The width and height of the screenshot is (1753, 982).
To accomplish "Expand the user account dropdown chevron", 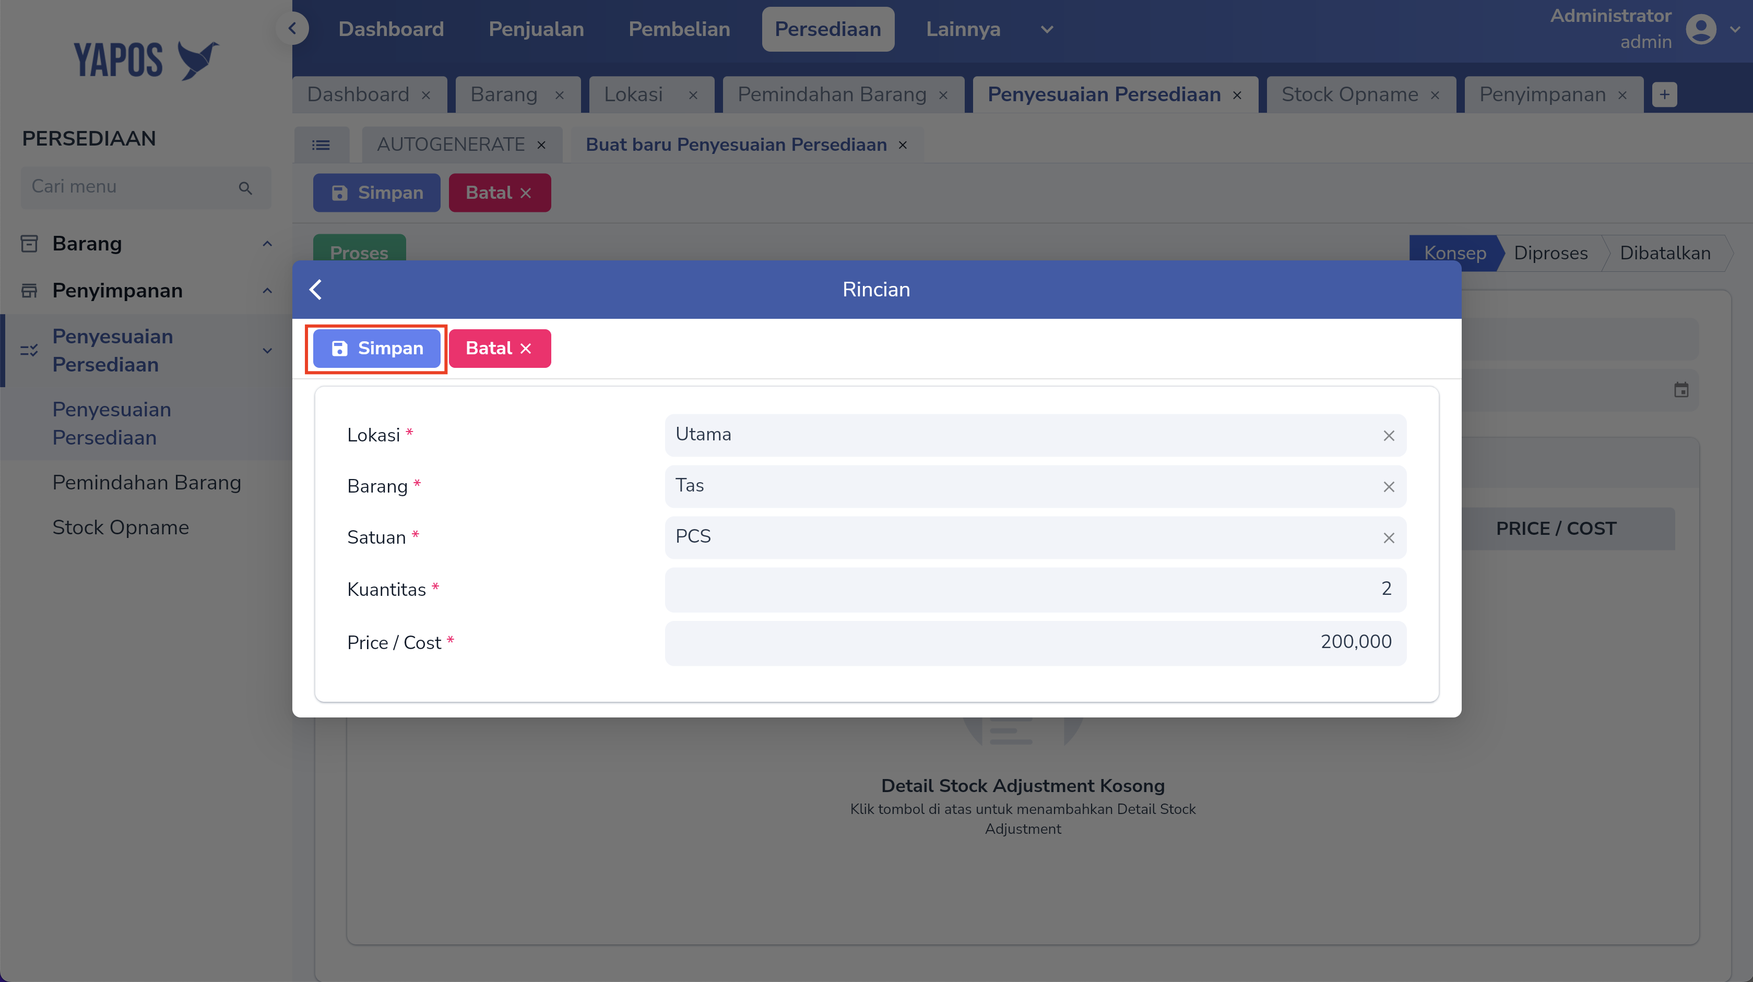I will [1735, 29].
